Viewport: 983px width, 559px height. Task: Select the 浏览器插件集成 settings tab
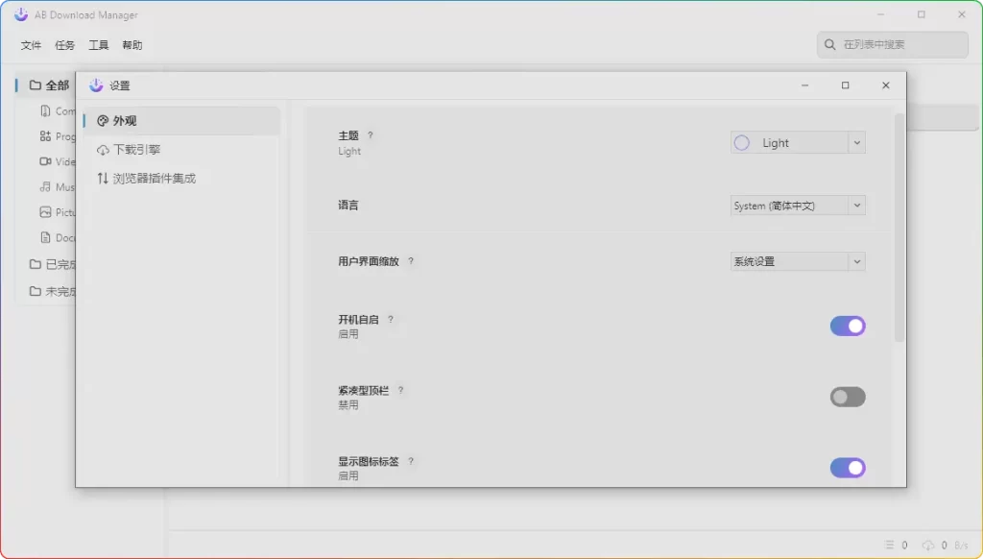coord(181,179)
